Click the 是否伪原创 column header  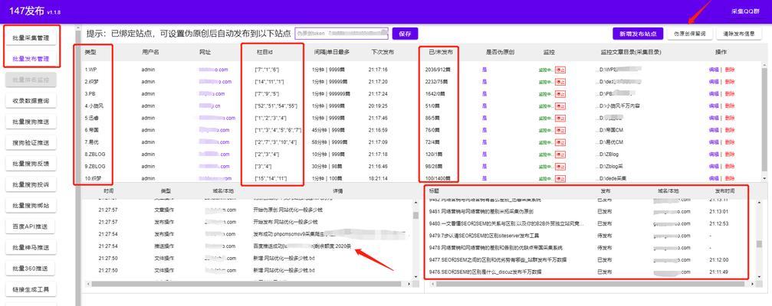[x=500, y=51]
